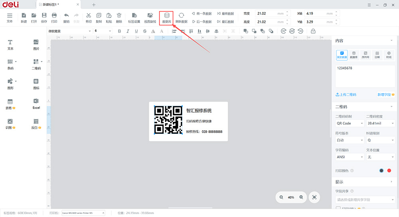Go to 后一条数据 next record

click(x=202, y=22)
